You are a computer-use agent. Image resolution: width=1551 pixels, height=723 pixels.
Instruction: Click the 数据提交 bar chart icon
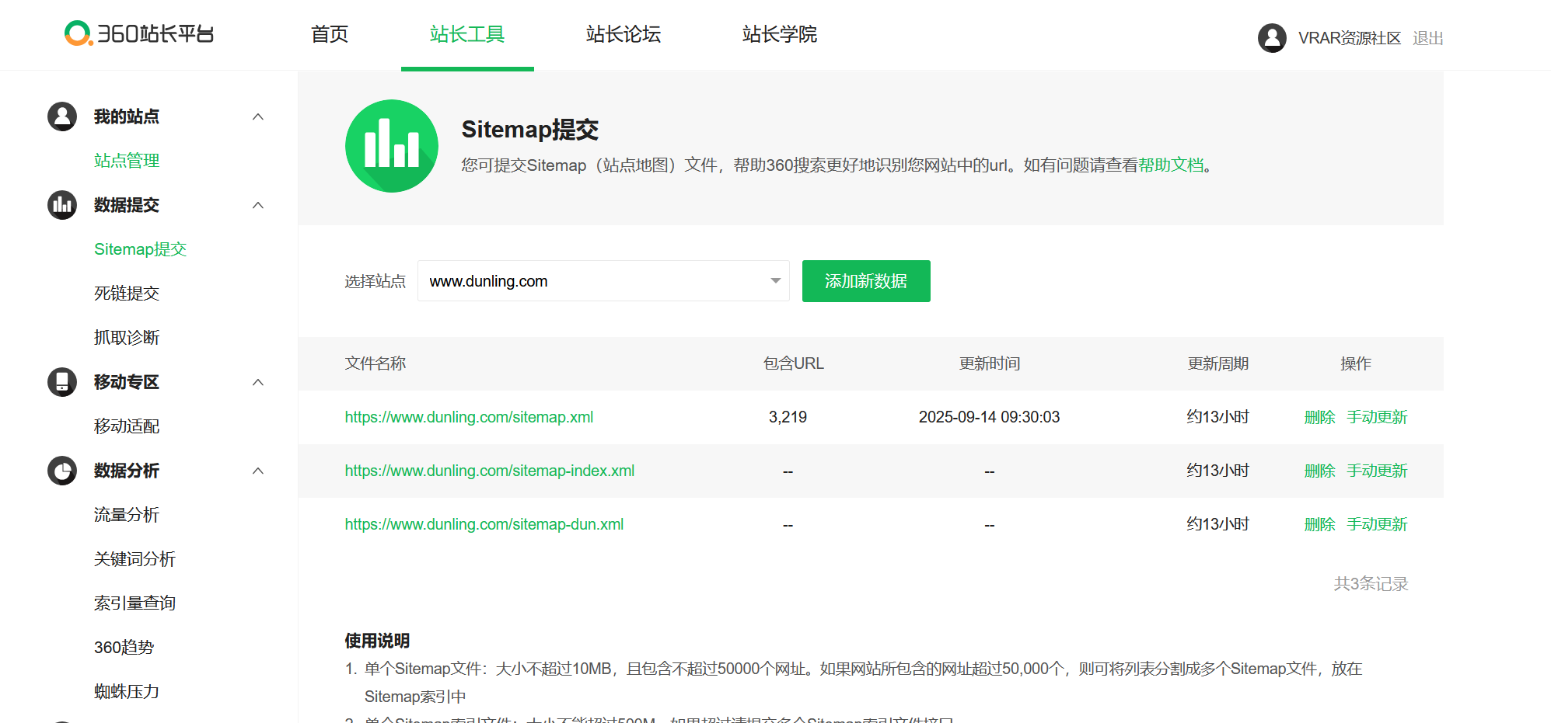[62, 205]
